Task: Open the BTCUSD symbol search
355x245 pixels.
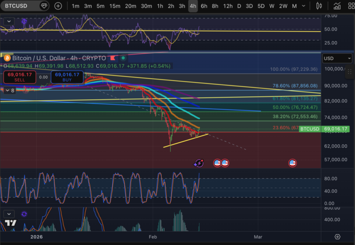Action: [16, 6]
